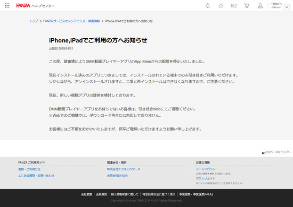Click 会社概要 in footer bar

(x=86, y=194)
